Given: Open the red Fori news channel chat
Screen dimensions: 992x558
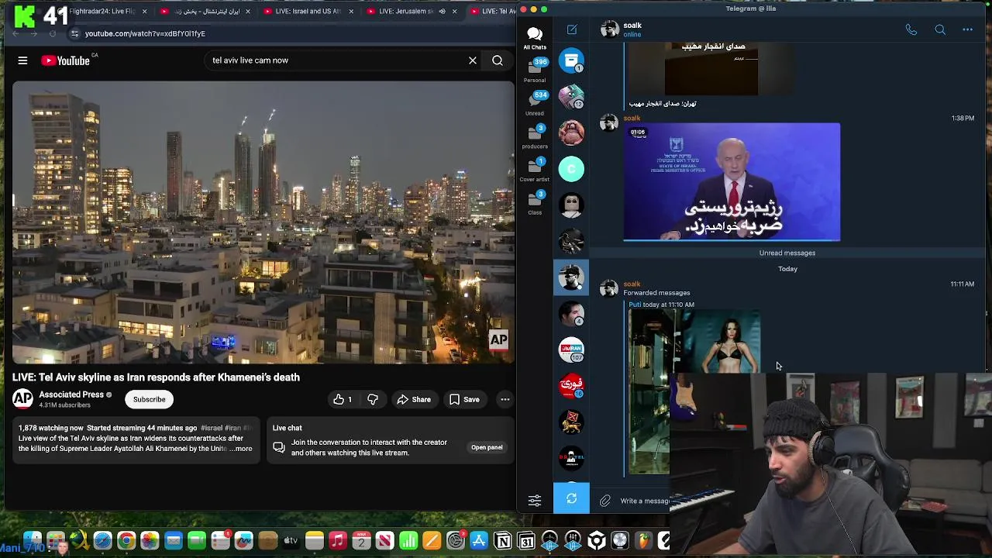Looking at the screenshot, I should click(x=571, y=385).
